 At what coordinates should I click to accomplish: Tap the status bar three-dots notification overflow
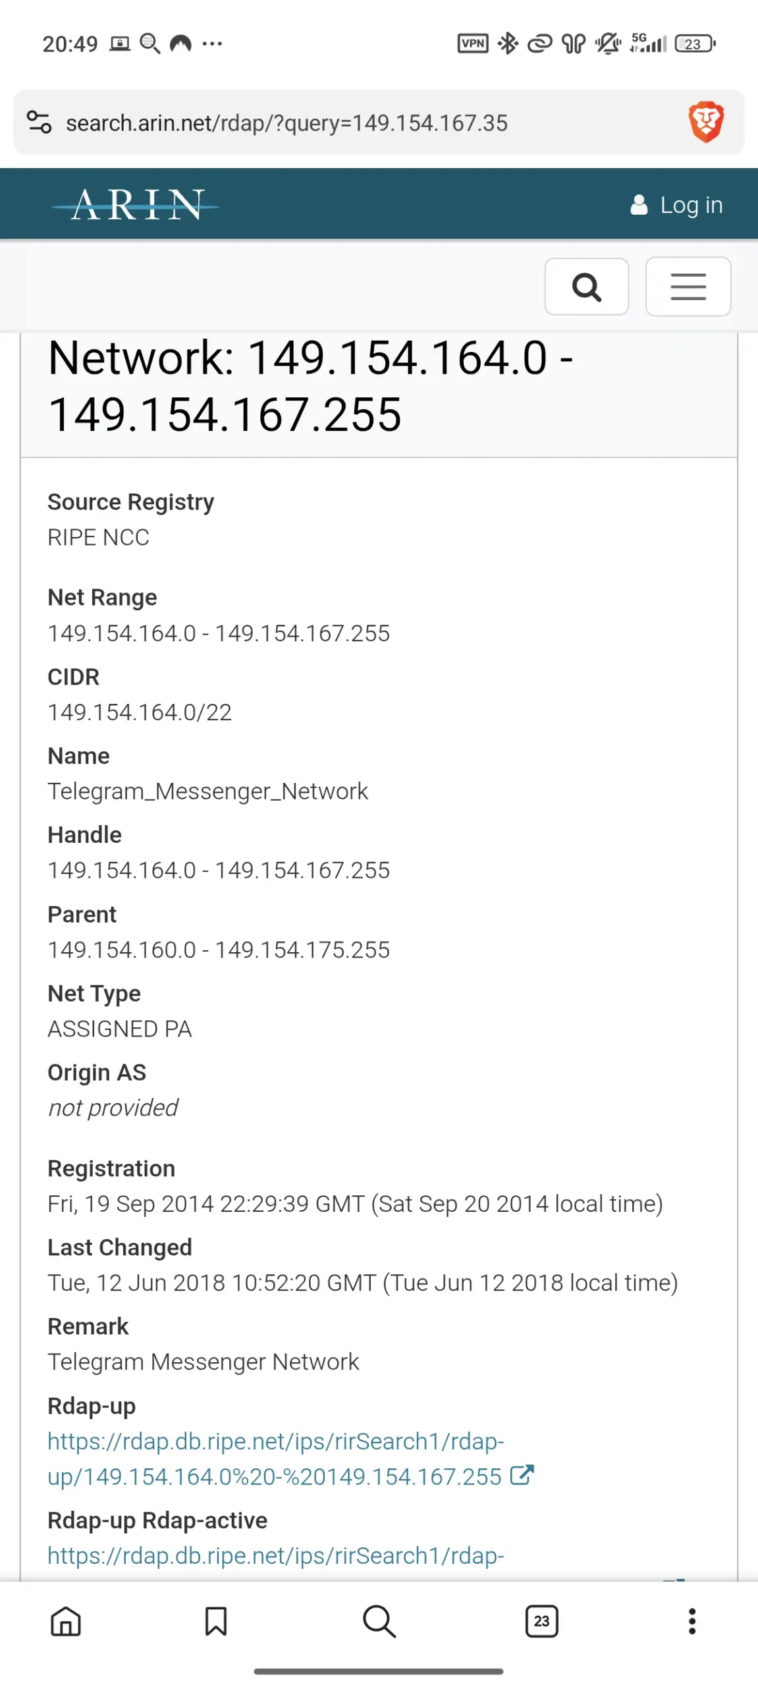tap(212, 43)
